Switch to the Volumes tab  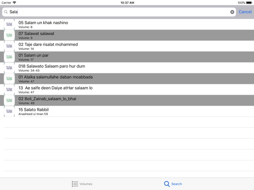click(x=82, y=184)
